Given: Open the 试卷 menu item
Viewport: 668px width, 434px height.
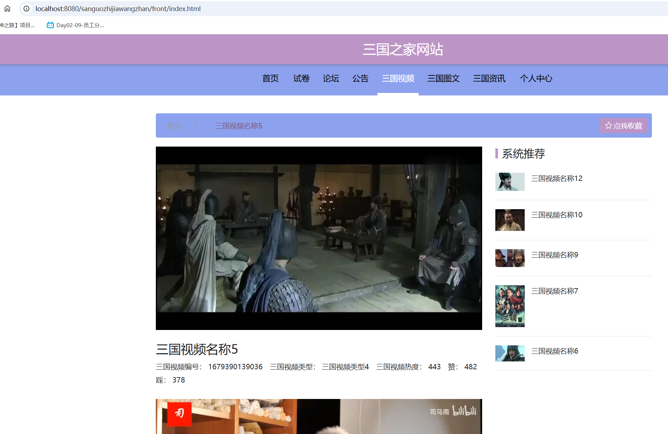Looking at the screenshot, I should click(x=301, y=78).
